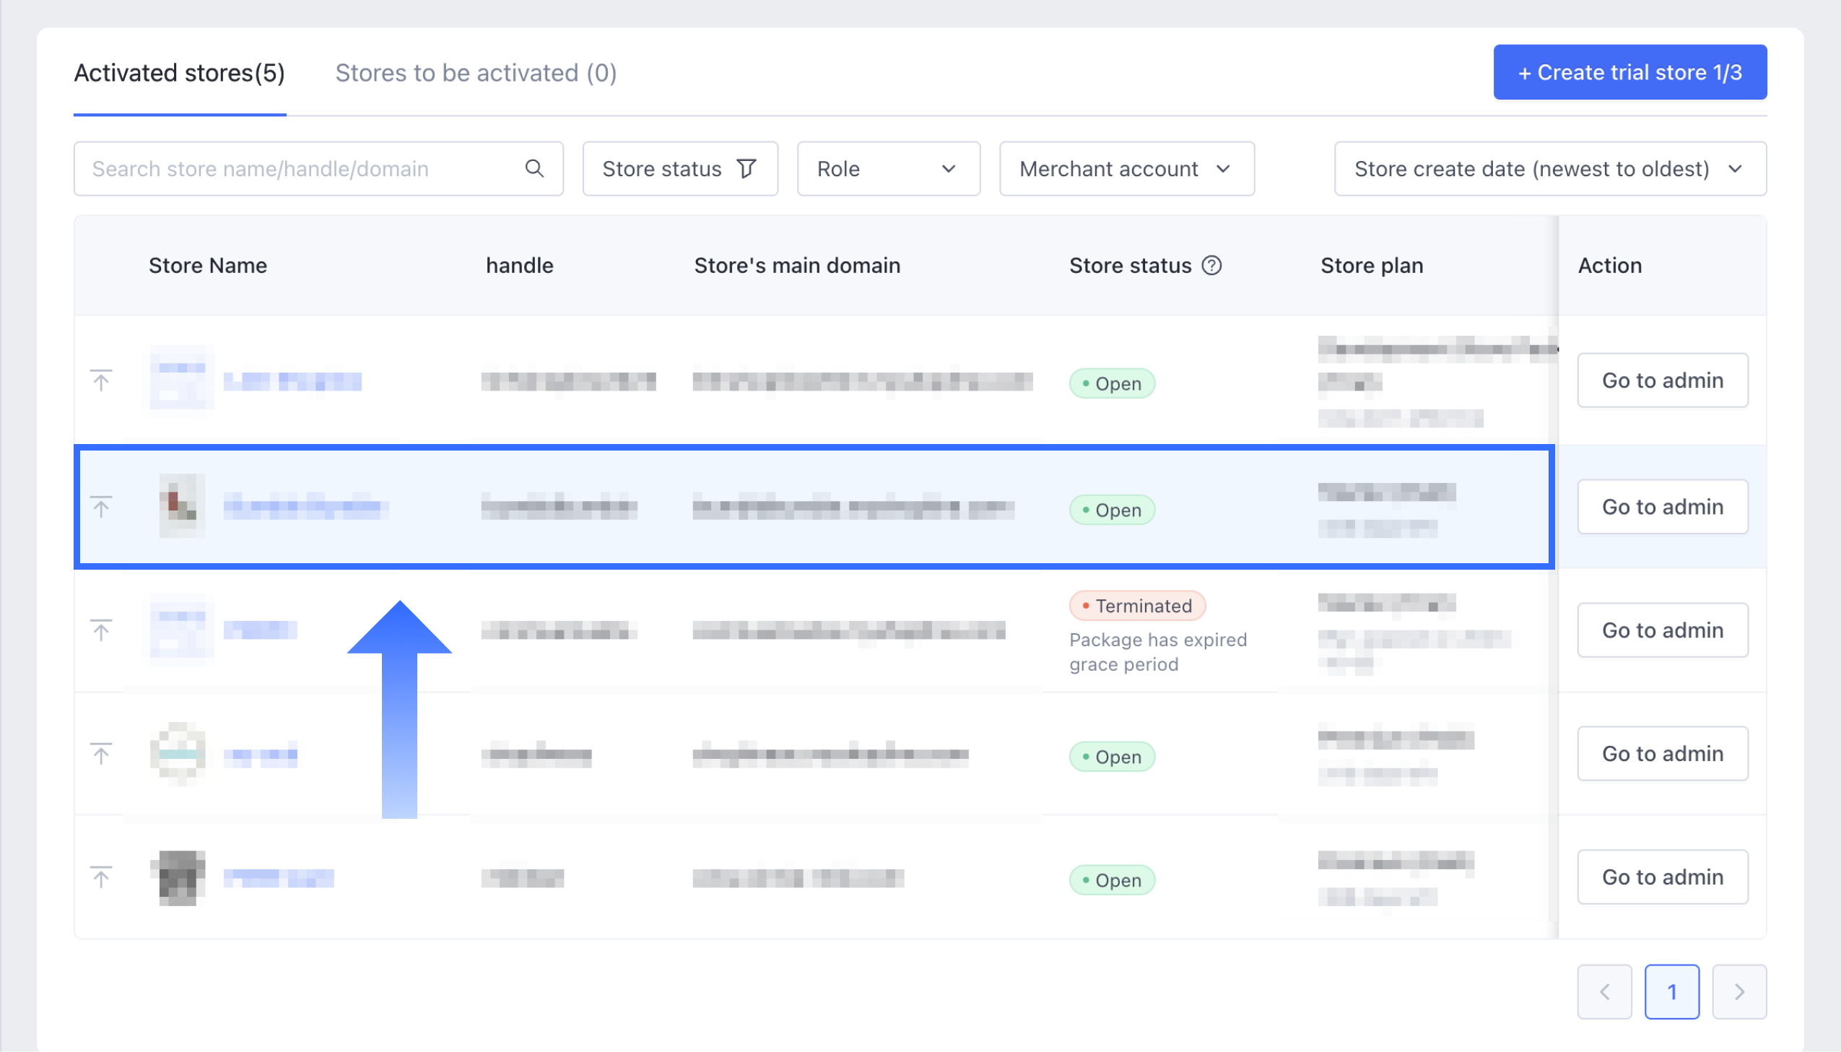This screenshot has width=1841, height=1052.
Task: Click the Store status filter funnel icon
Action: [x=746, y=168]
